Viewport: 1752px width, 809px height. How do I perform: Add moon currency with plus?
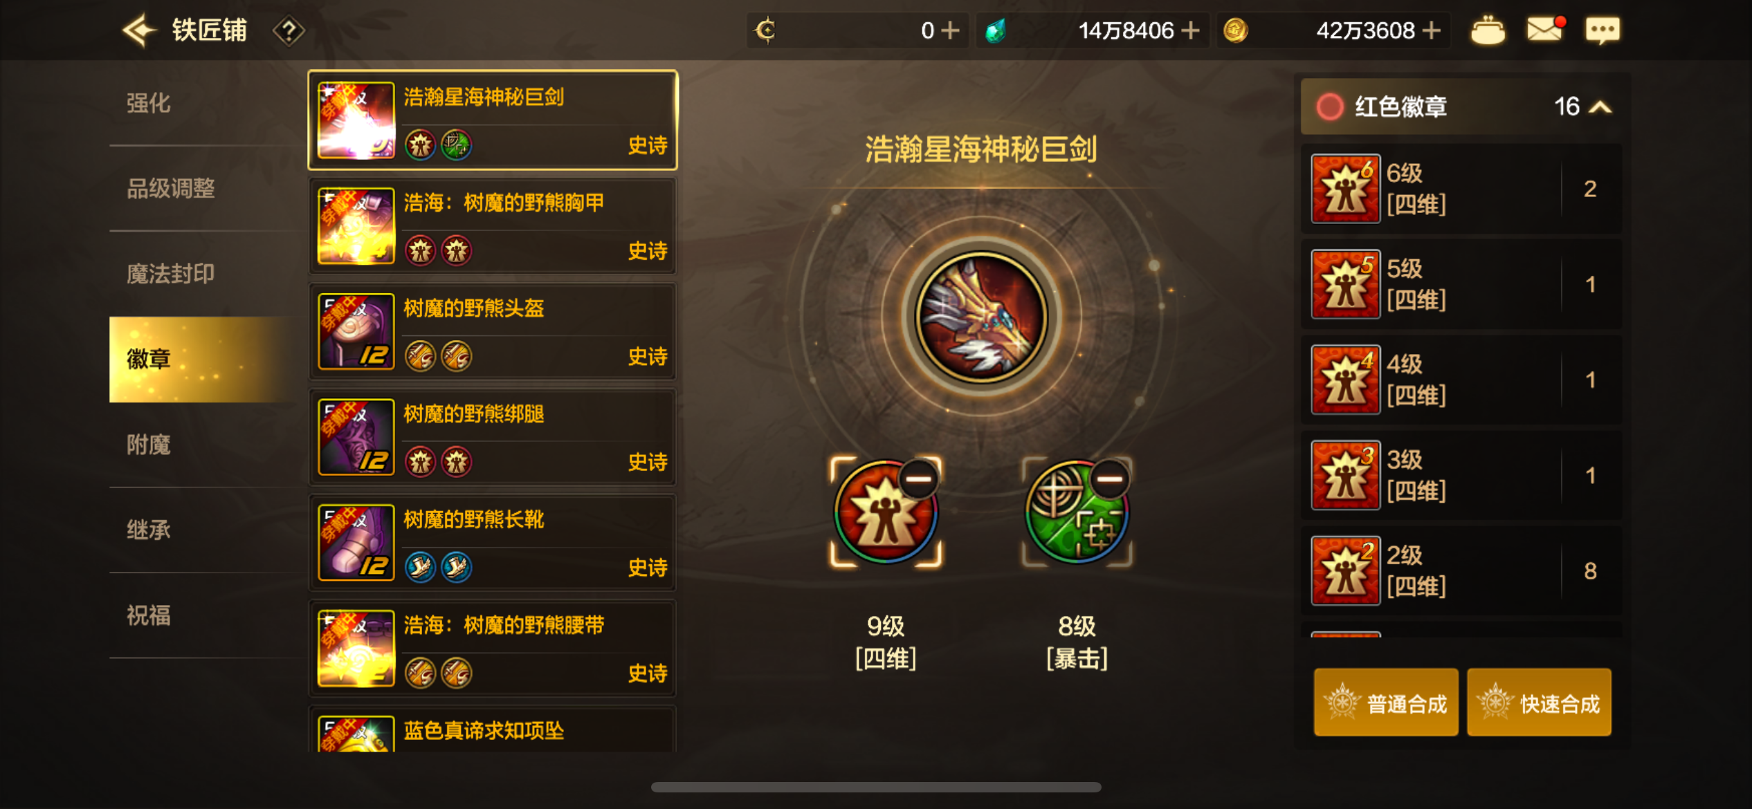coord(951,30)
